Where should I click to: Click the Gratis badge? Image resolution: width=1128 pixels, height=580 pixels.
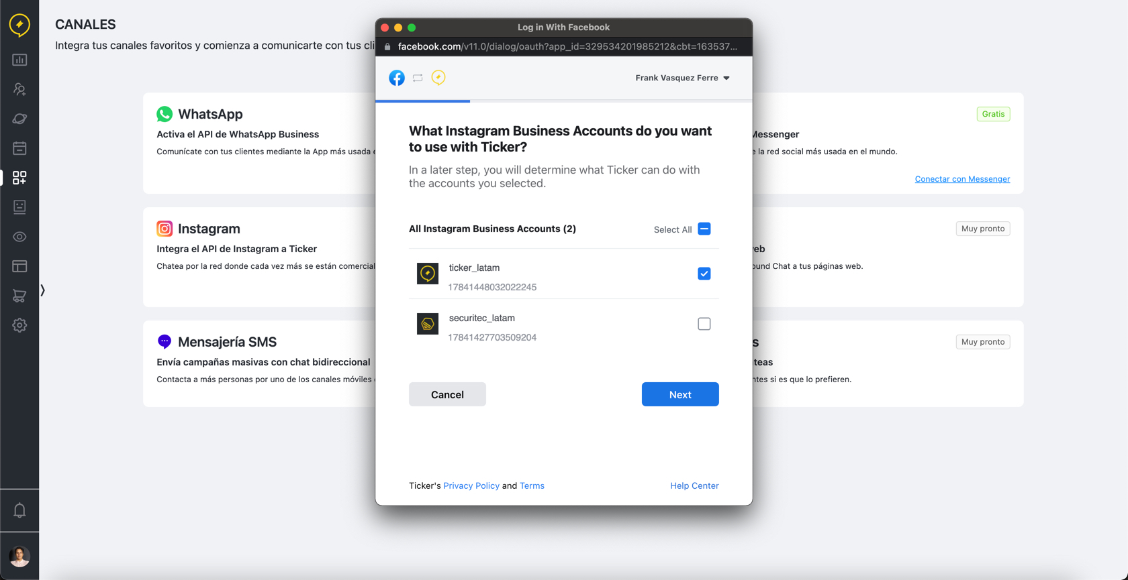pyautogui.click(x=993, y=114)
